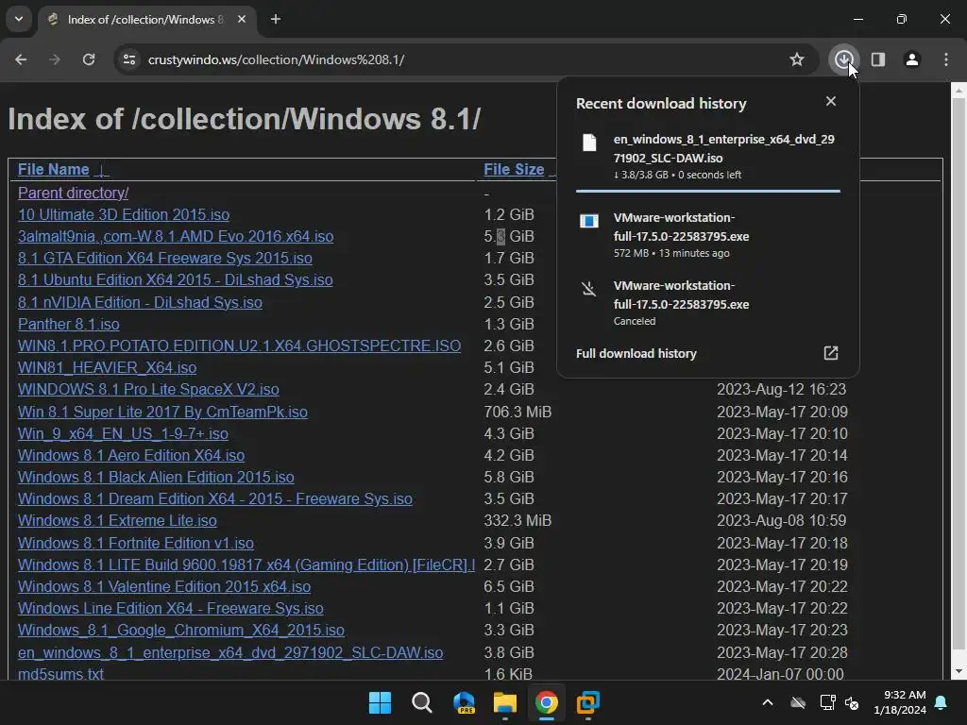Image resolution: width=967 pixels, height=725 pixels.
Task: Sort by File Size column header
Action: tap(514, 170)
